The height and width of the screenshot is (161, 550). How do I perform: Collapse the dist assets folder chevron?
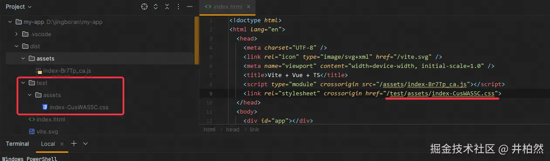(24, 58)
